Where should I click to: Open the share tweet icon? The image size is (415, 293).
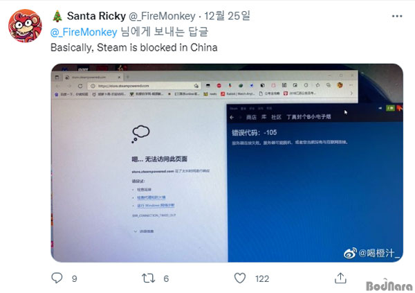(340, 278)
